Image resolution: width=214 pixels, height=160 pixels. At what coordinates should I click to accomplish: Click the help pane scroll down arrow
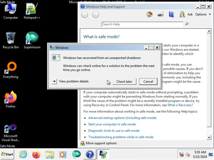209,137
